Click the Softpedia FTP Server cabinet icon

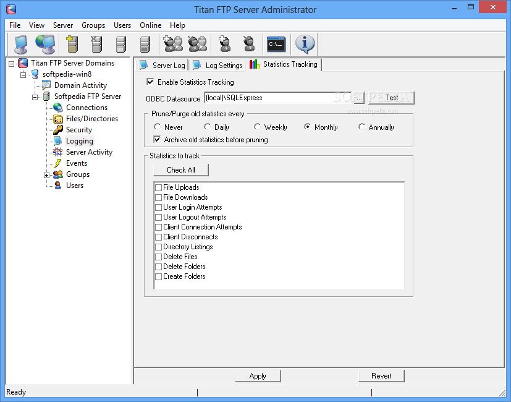click(x=46, y=96)
